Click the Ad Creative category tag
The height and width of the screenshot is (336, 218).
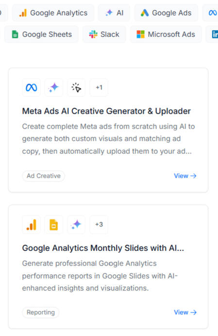tap(43, 176)
